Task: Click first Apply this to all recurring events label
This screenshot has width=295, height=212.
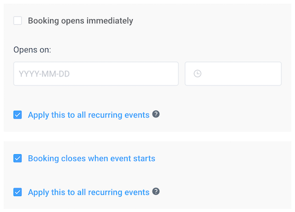Action: tap(88, 115)
